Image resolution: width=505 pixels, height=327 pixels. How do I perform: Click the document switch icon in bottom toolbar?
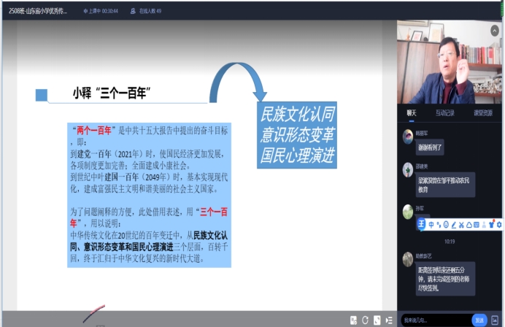tap(353, 320)
